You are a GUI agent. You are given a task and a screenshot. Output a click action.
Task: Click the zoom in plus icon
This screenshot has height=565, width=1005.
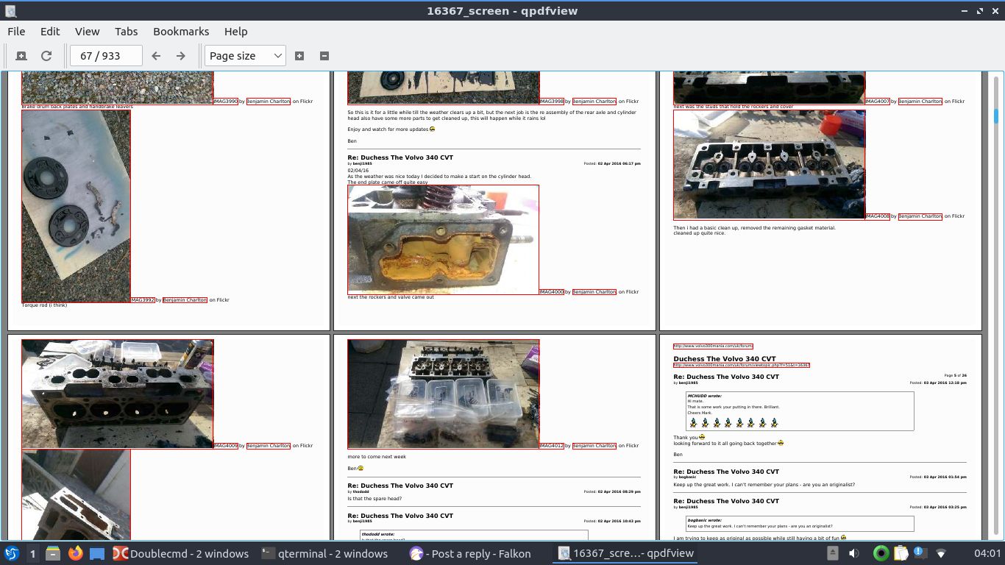coord(299,56)
